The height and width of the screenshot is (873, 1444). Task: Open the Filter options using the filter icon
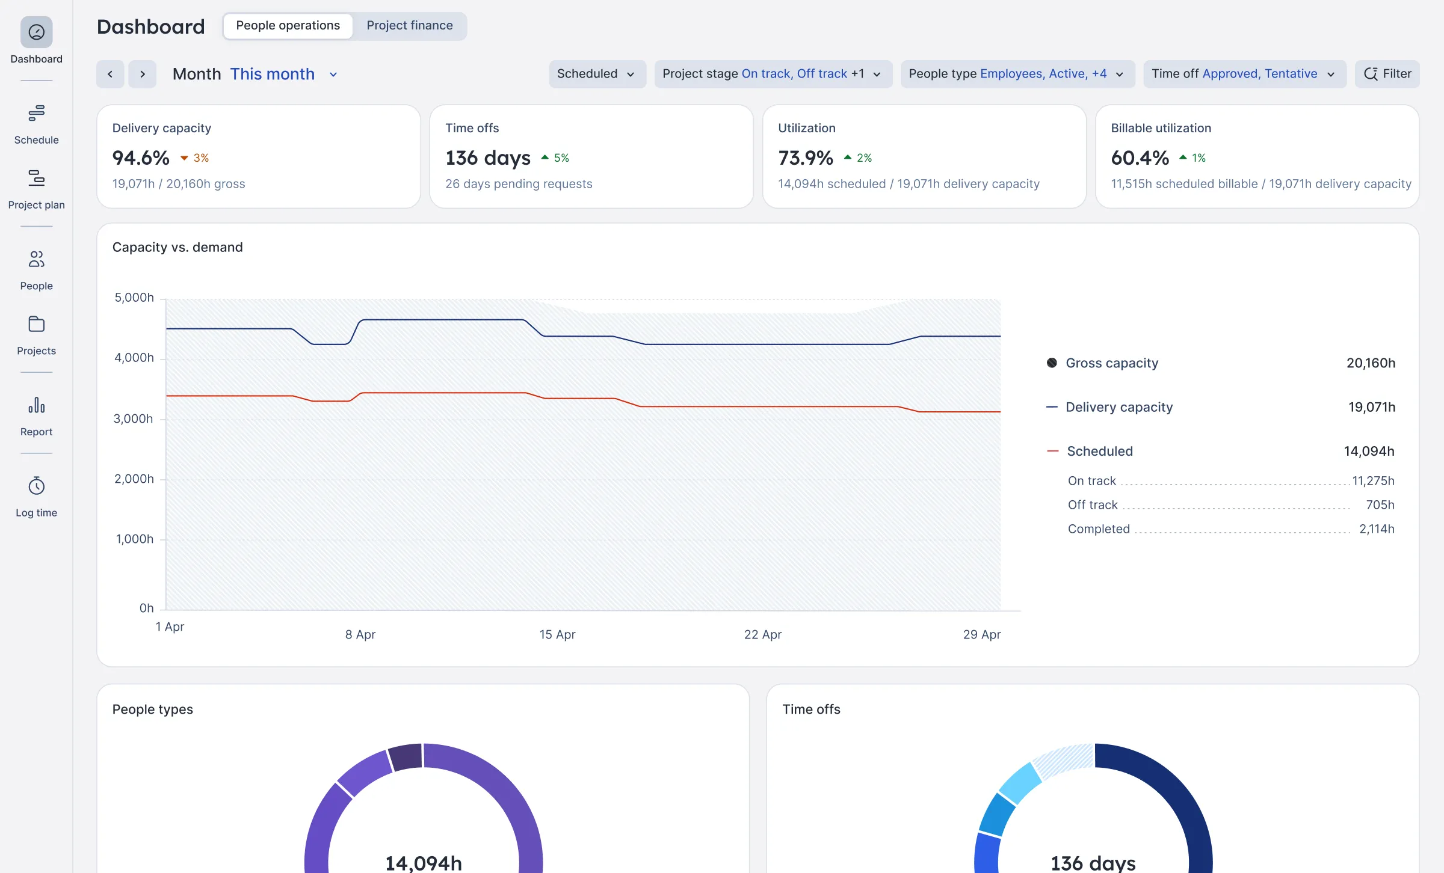point(1386,73)
